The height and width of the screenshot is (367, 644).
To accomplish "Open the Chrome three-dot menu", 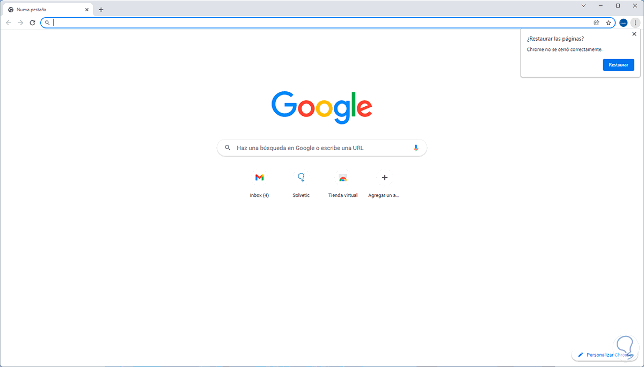I will [x=635, y=23].
